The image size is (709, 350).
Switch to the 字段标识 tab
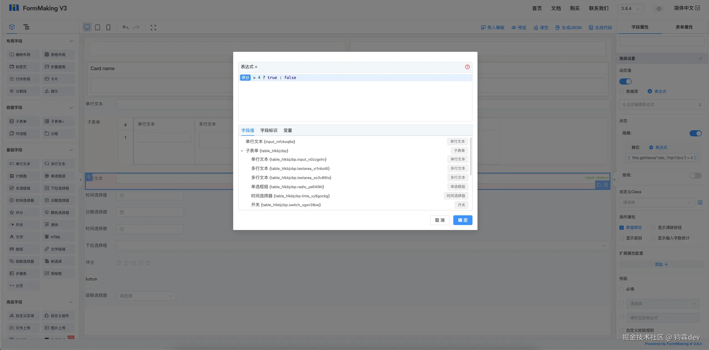268,131
